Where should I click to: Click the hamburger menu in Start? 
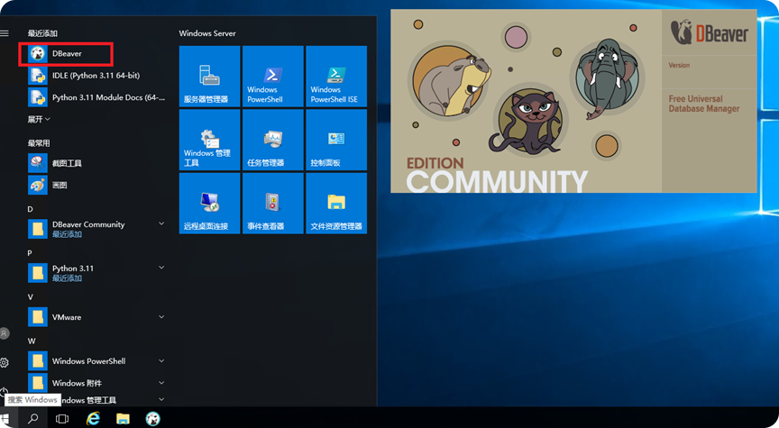click(x=5, y=33)
